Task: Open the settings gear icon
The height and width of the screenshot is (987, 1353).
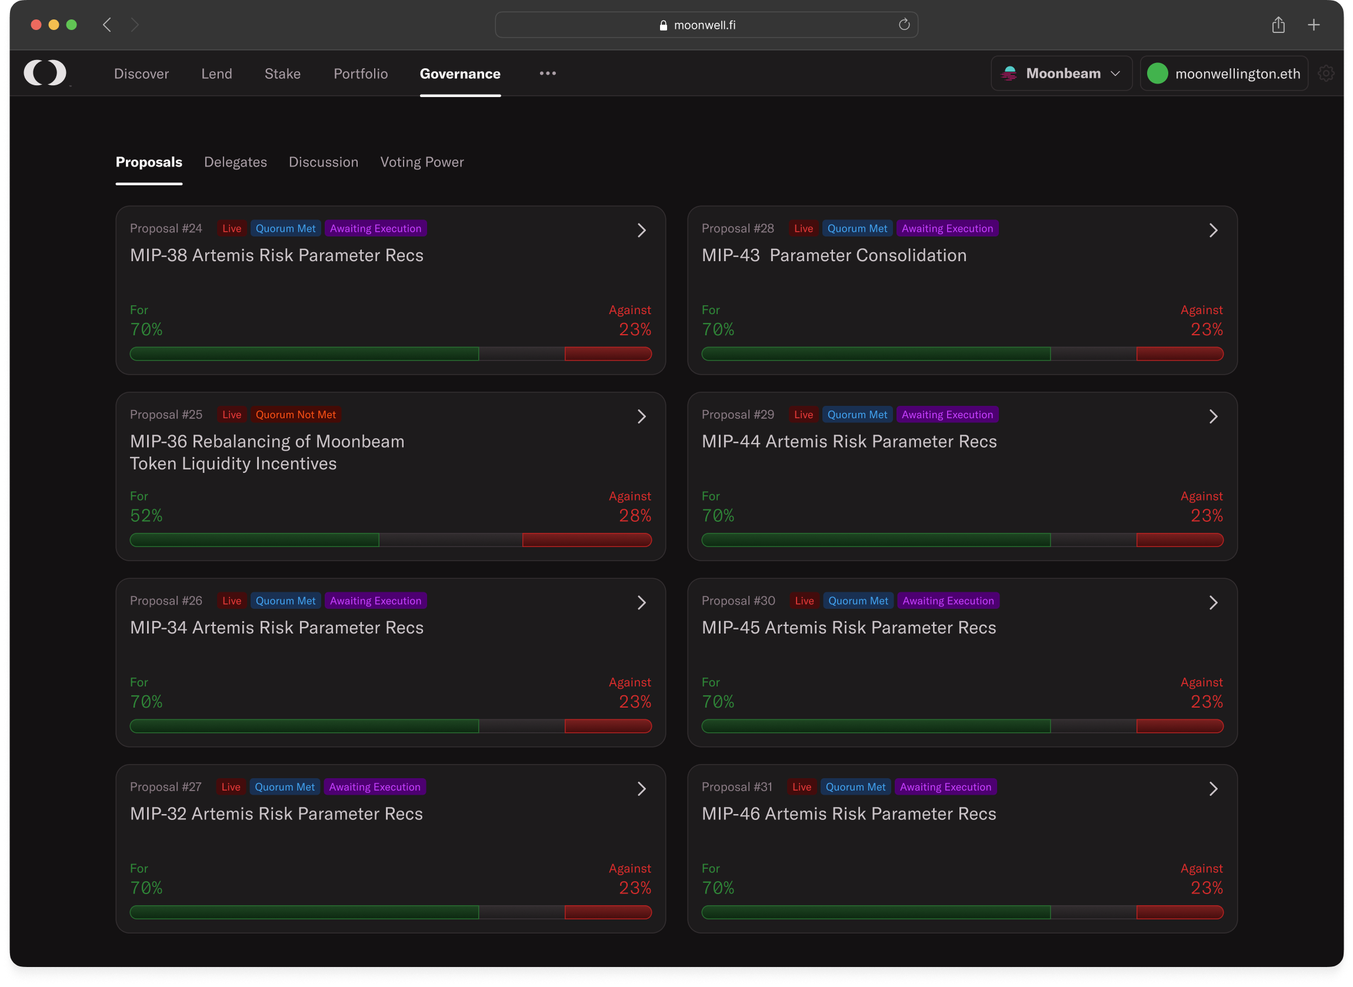Action: click(x=1325, y=74)
